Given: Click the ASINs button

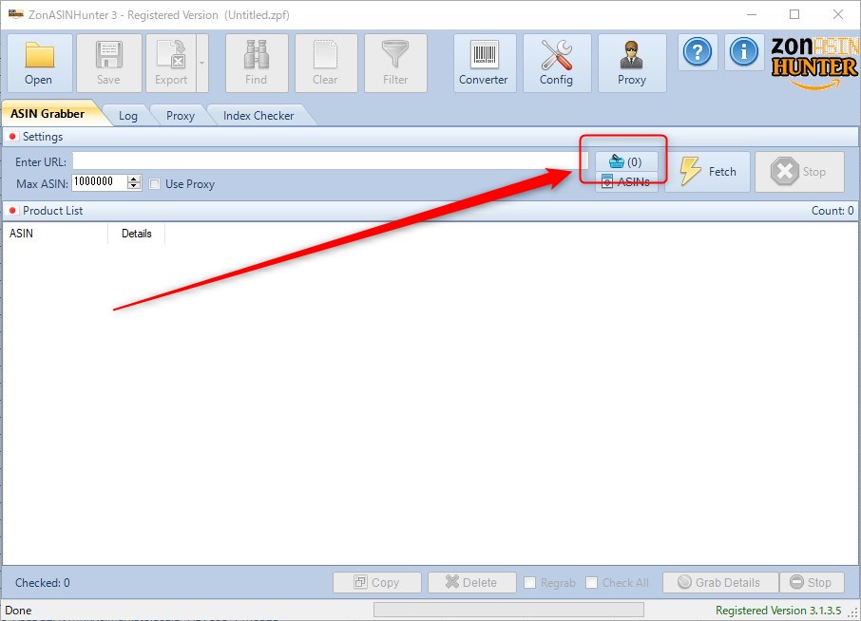Looking at the screenshot, I should (x=626, y=181).
